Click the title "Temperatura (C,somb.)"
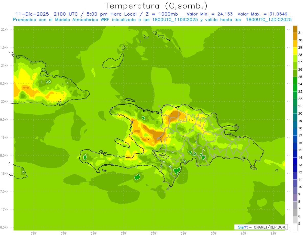 156,6
